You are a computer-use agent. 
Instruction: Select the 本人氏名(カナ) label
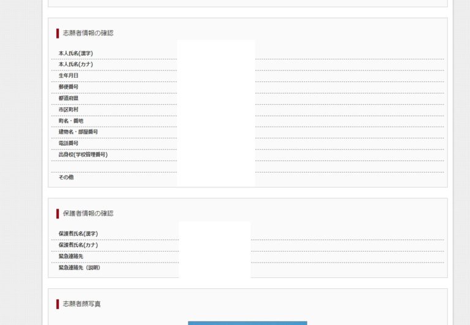[76, 64]
